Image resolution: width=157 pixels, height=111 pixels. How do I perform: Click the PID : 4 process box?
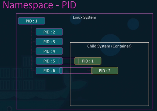pos(49,51)
